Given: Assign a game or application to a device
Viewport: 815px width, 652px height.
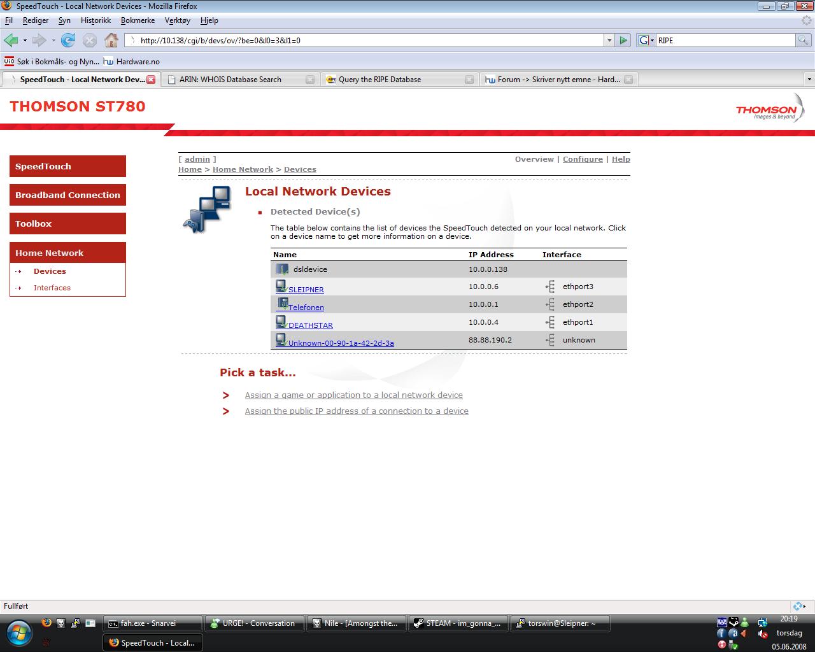Looking at the screenshot, I should pos(354,395).
